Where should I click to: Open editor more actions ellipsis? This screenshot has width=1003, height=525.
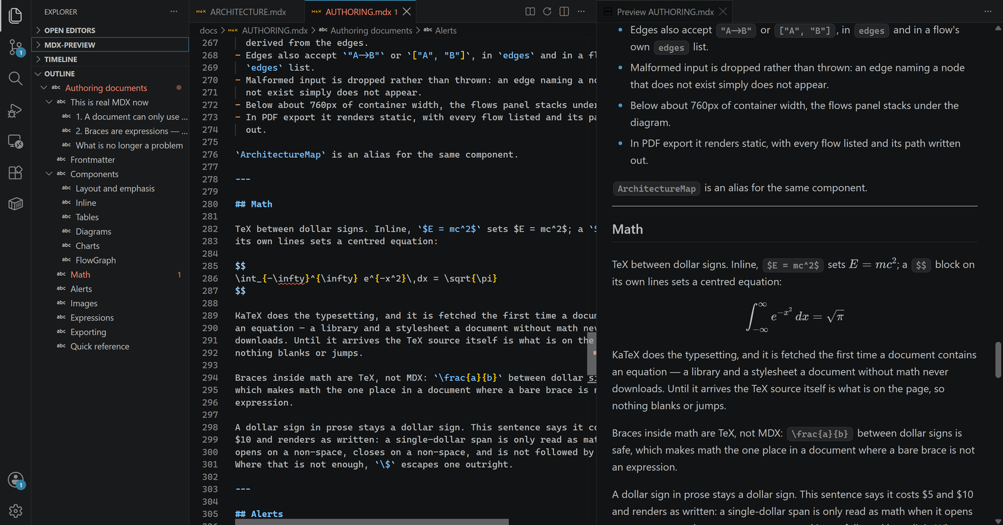pyautogui.click(x=581, y=12)
